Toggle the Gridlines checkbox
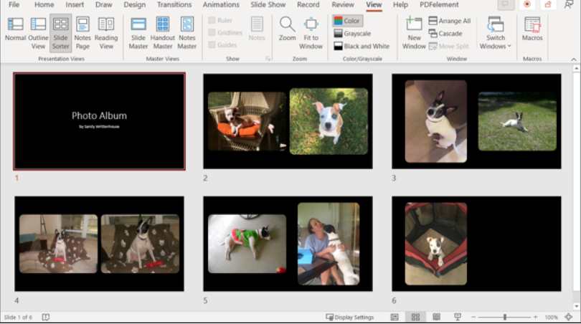 [x=212, y=33]
